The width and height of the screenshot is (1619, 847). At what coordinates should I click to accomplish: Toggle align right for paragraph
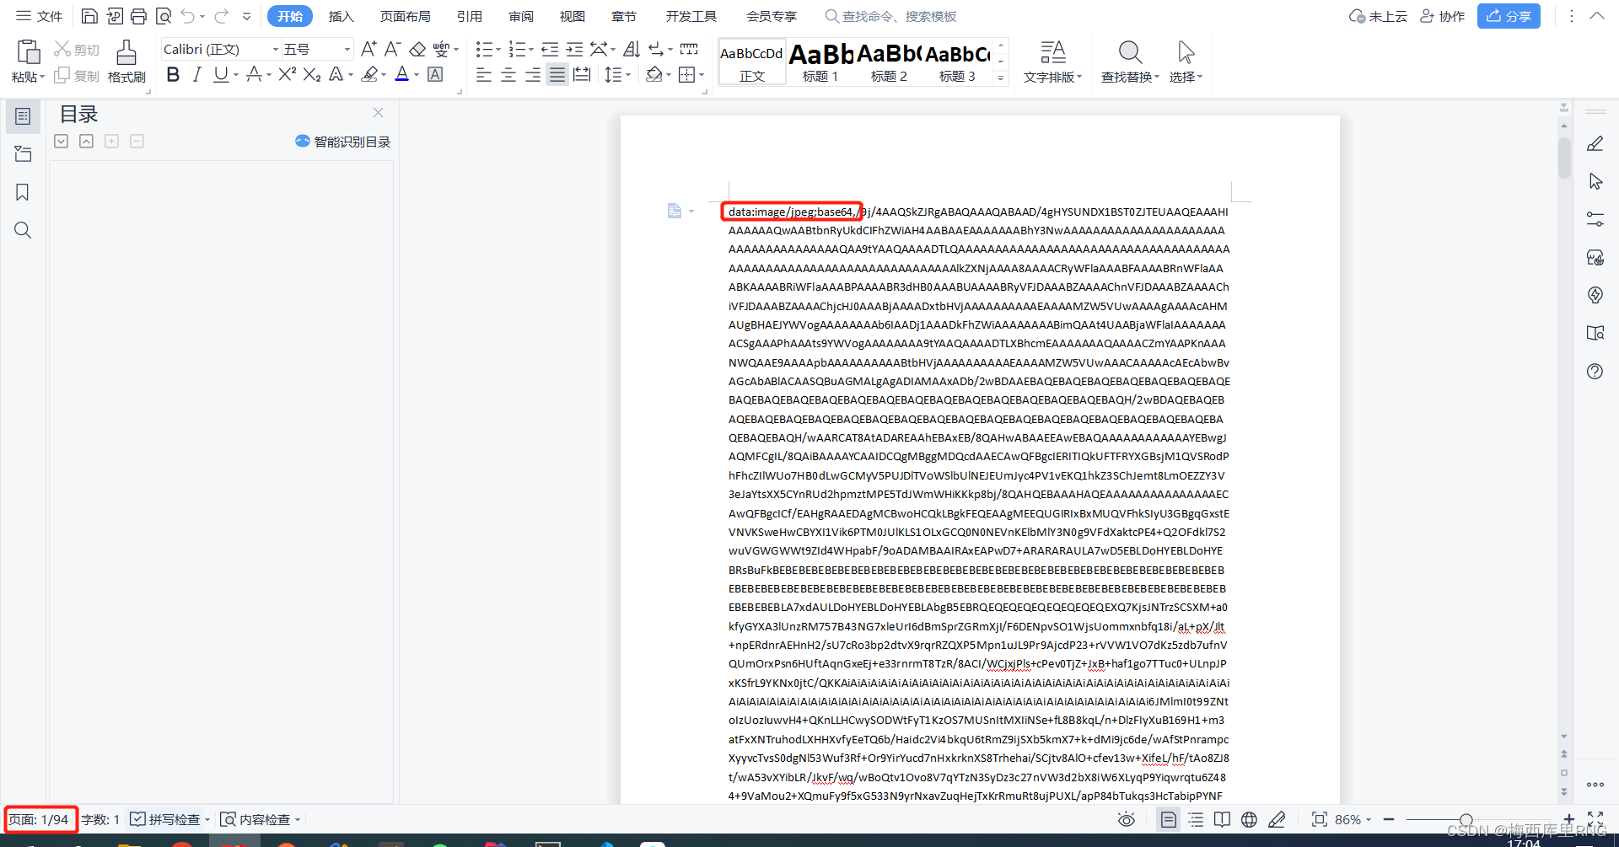(x=533, y=75)
